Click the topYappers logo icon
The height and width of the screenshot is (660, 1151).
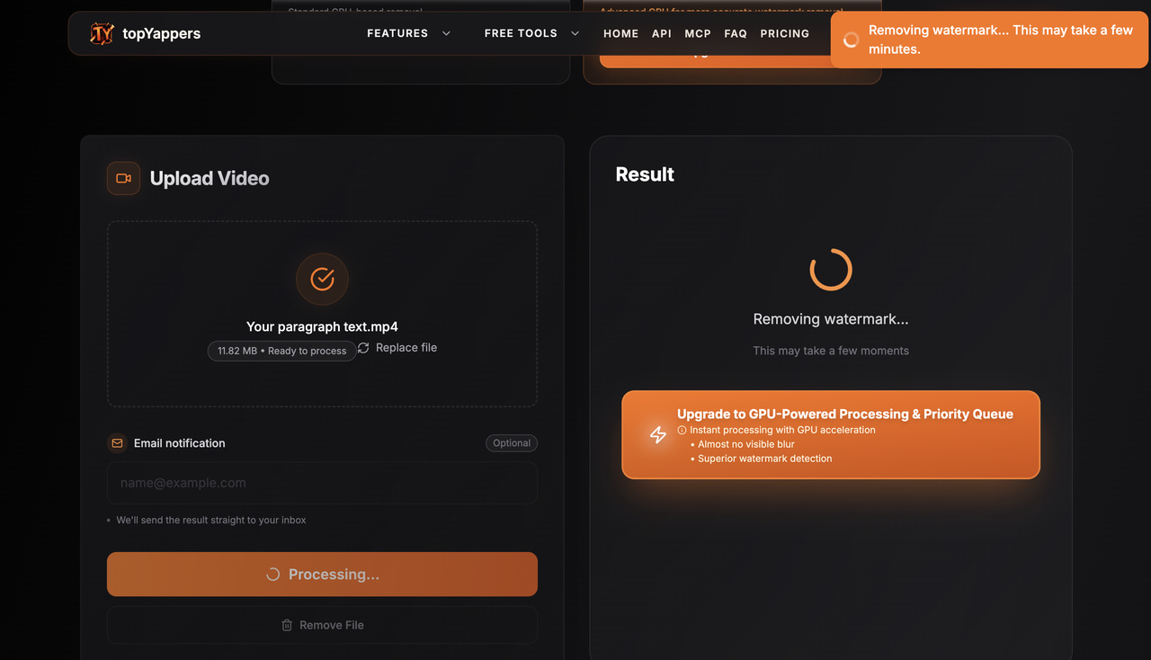click(x=103, y=33)
